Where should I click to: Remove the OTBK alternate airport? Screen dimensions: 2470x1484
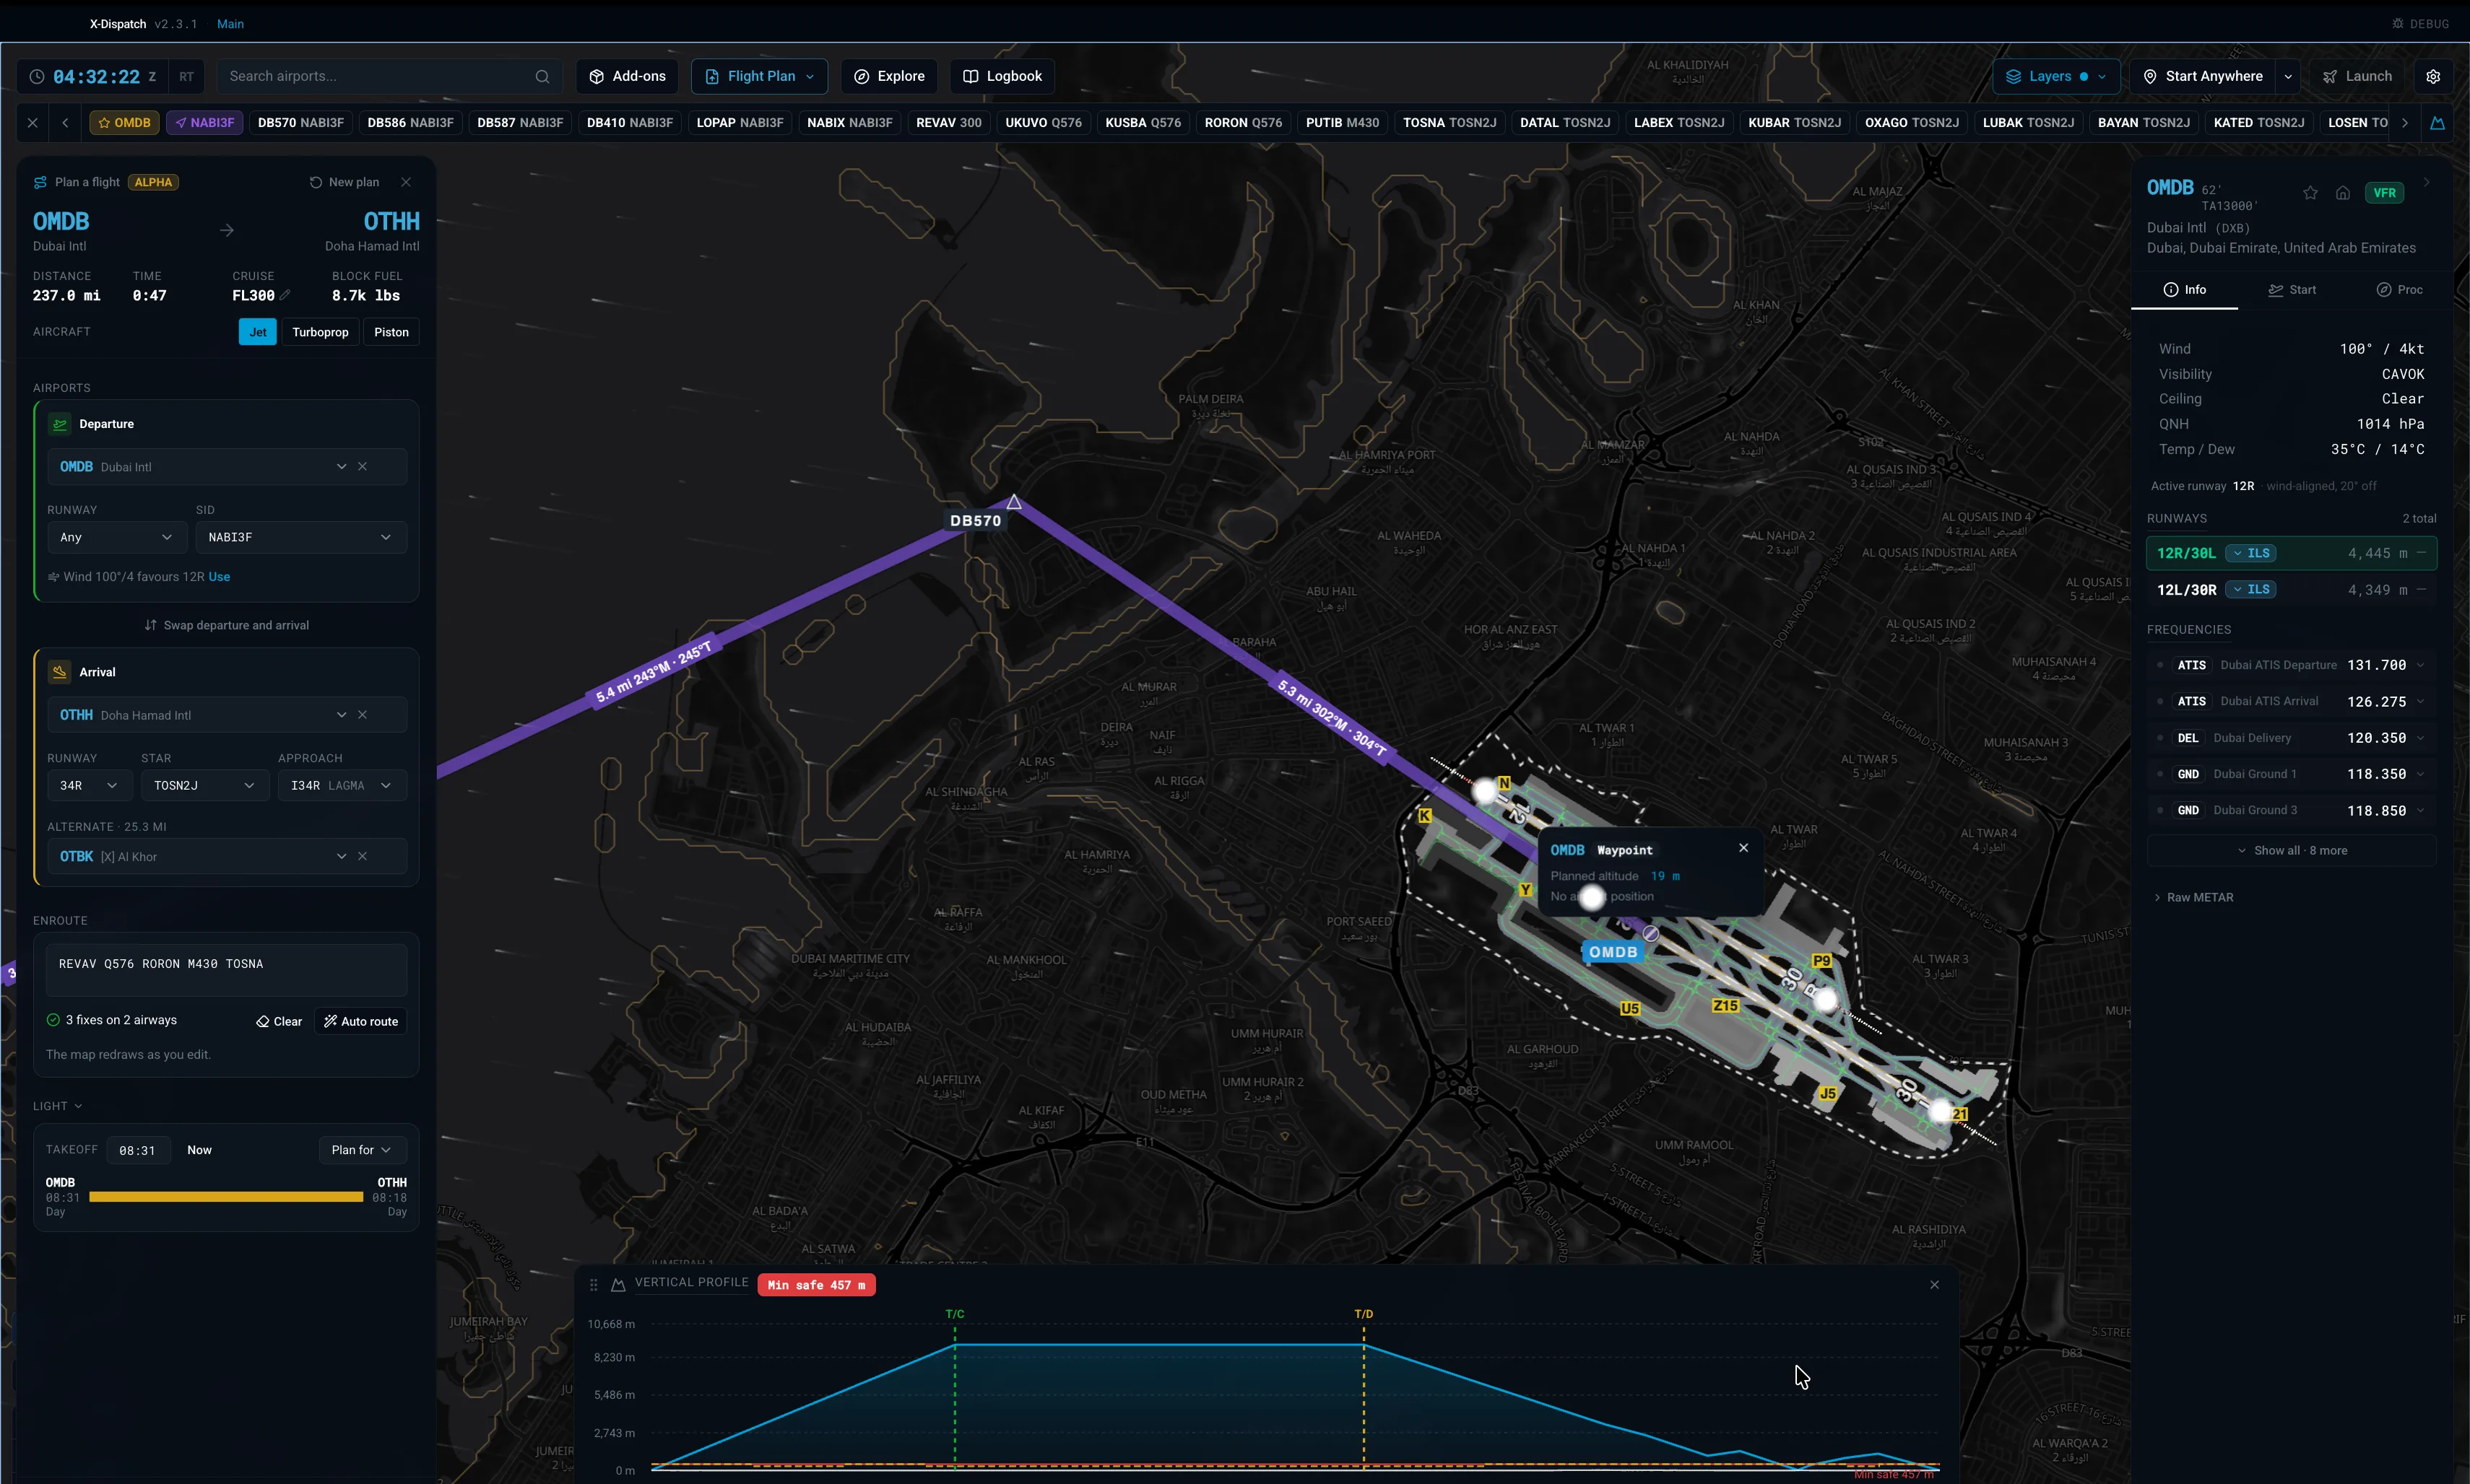pyautogui.click(x=363, y=856)
